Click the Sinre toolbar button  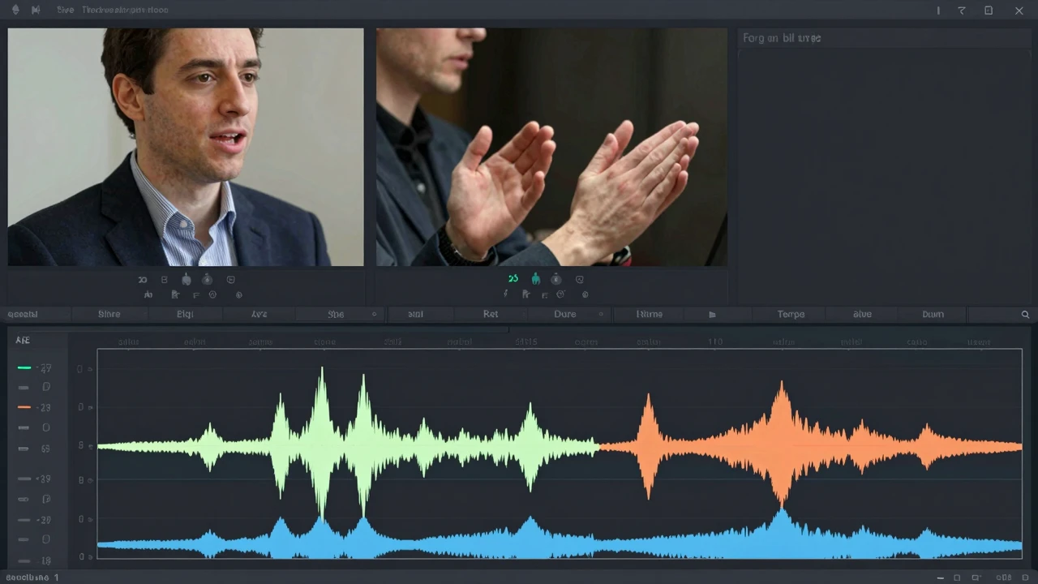109,315
